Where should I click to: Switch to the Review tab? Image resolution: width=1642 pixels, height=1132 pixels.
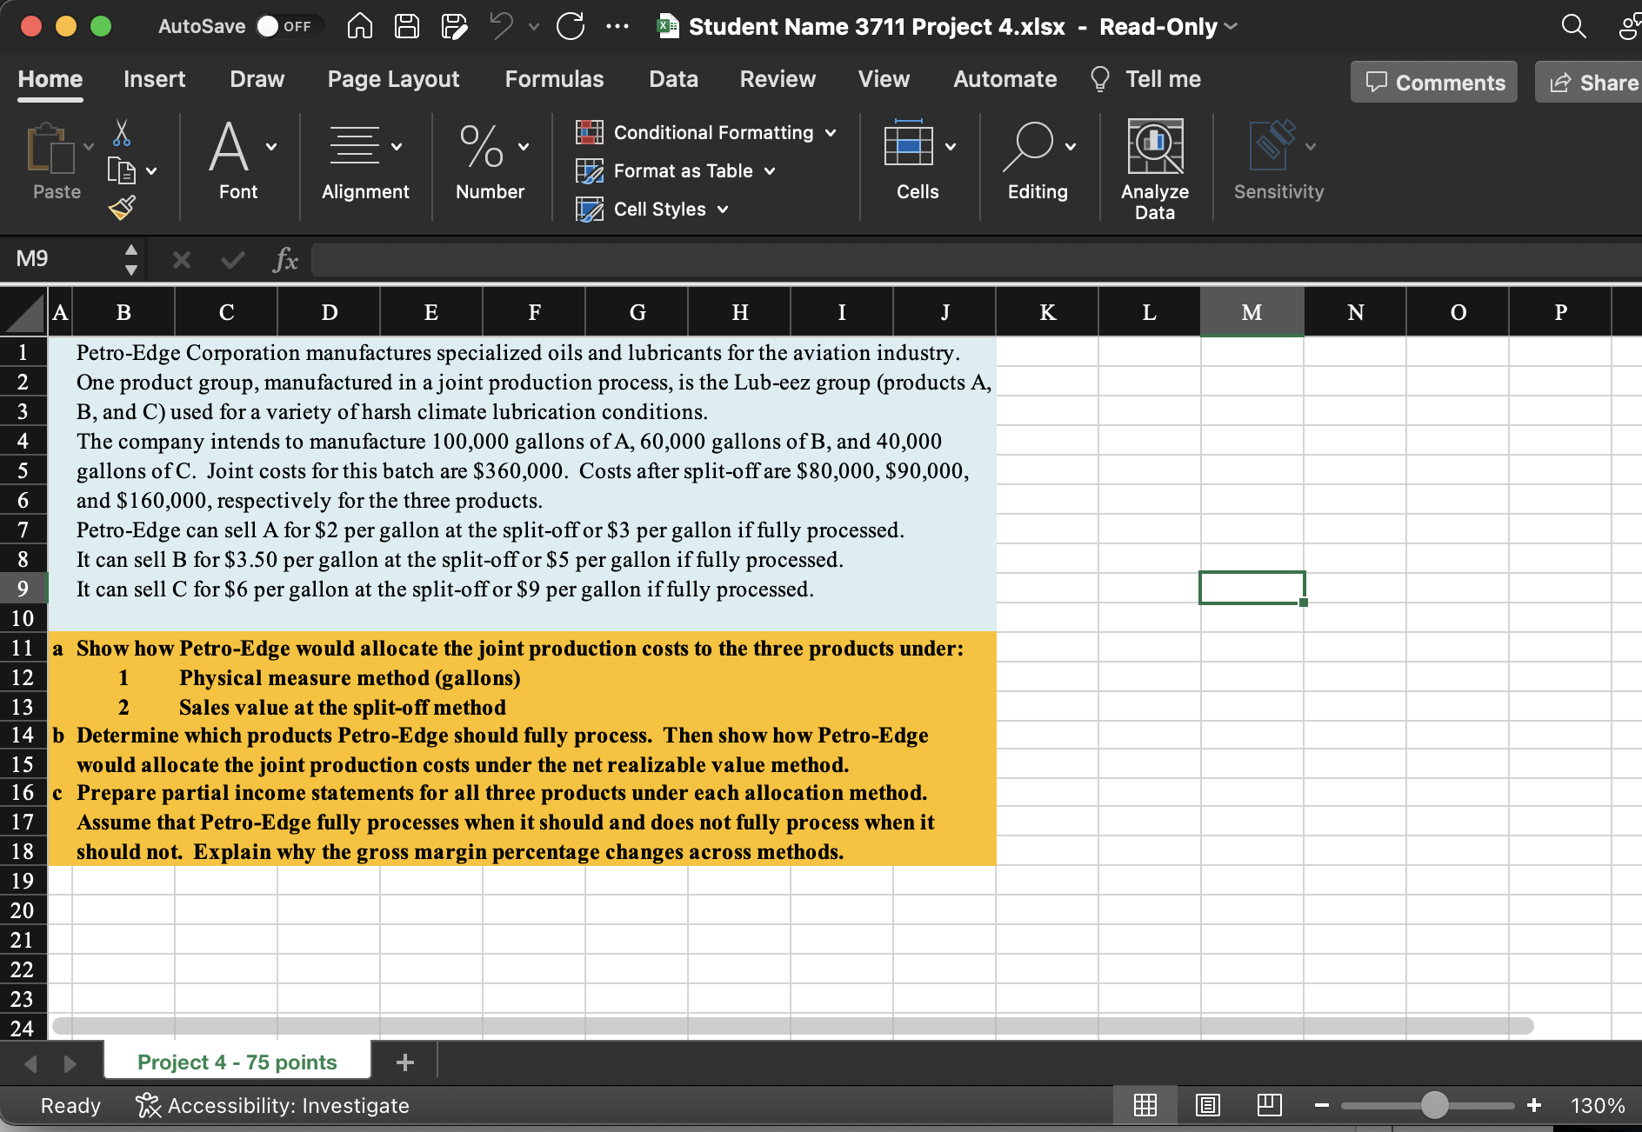coord(778,79)
